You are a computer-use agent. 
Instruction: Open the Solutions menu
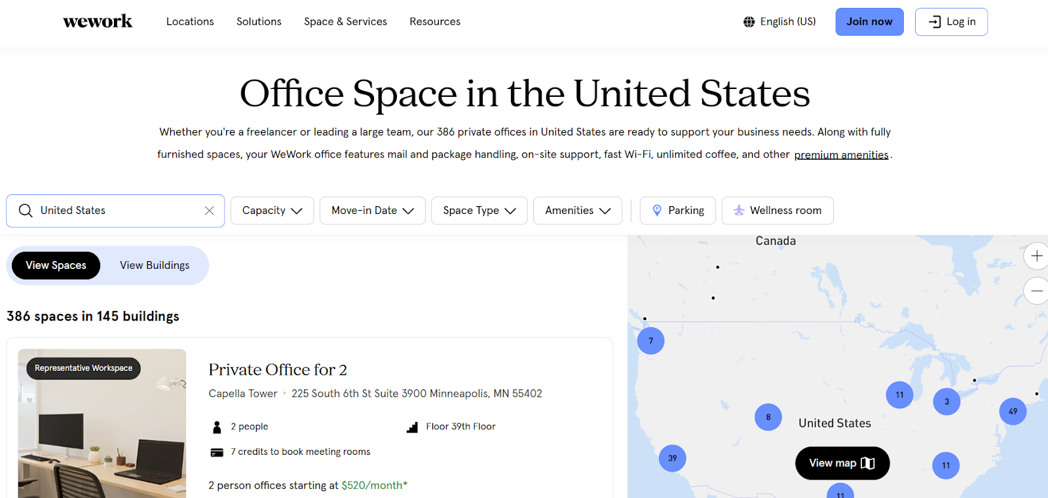coord(259,22)
